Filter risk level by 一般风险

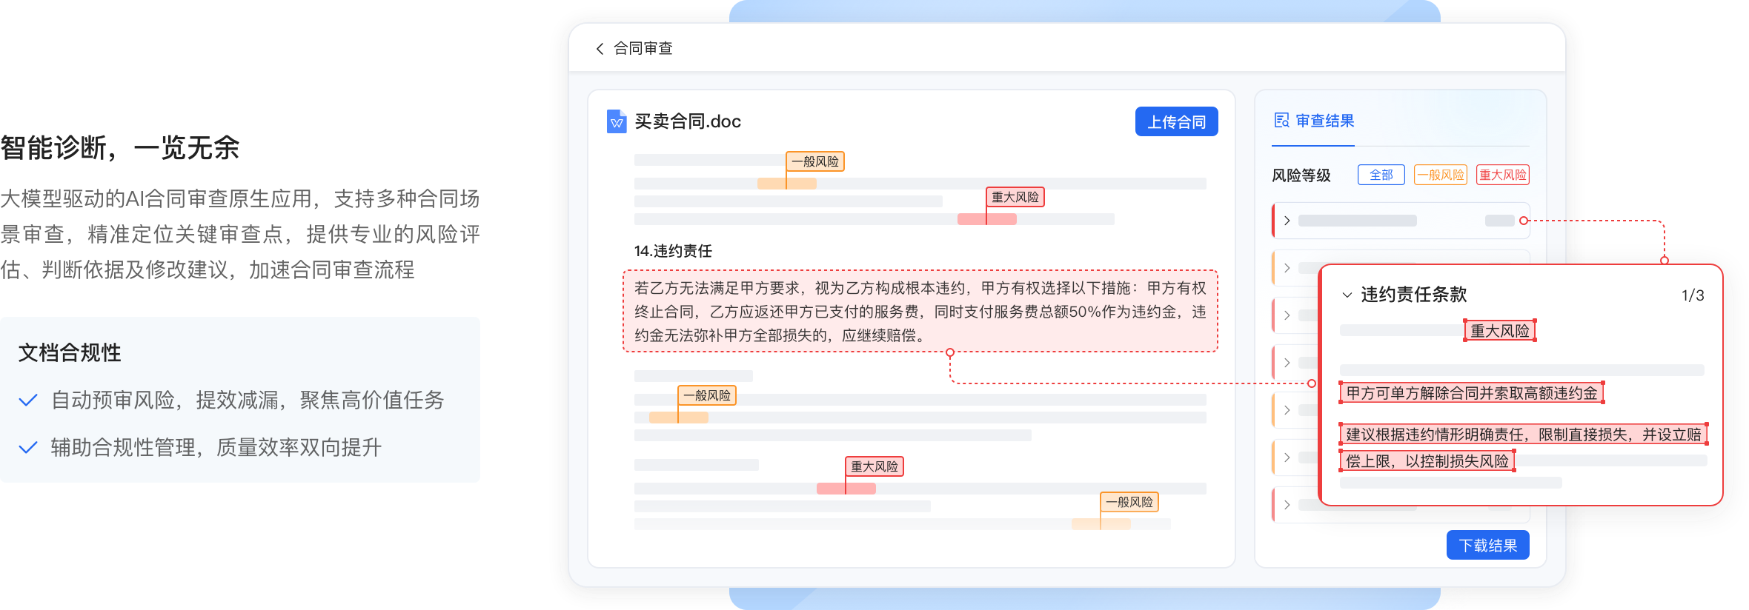[x=1440, y=175]
